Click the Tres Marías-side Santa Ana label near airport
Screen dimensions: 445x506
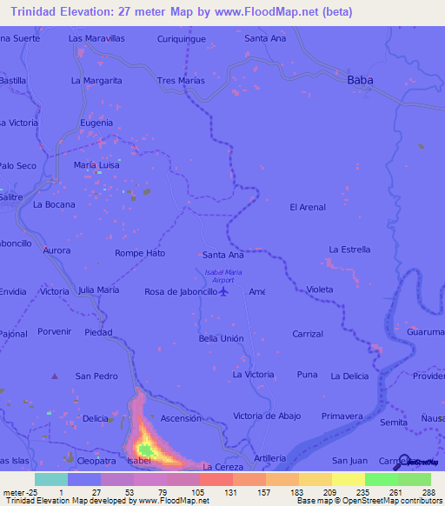(x=223, y=255)
